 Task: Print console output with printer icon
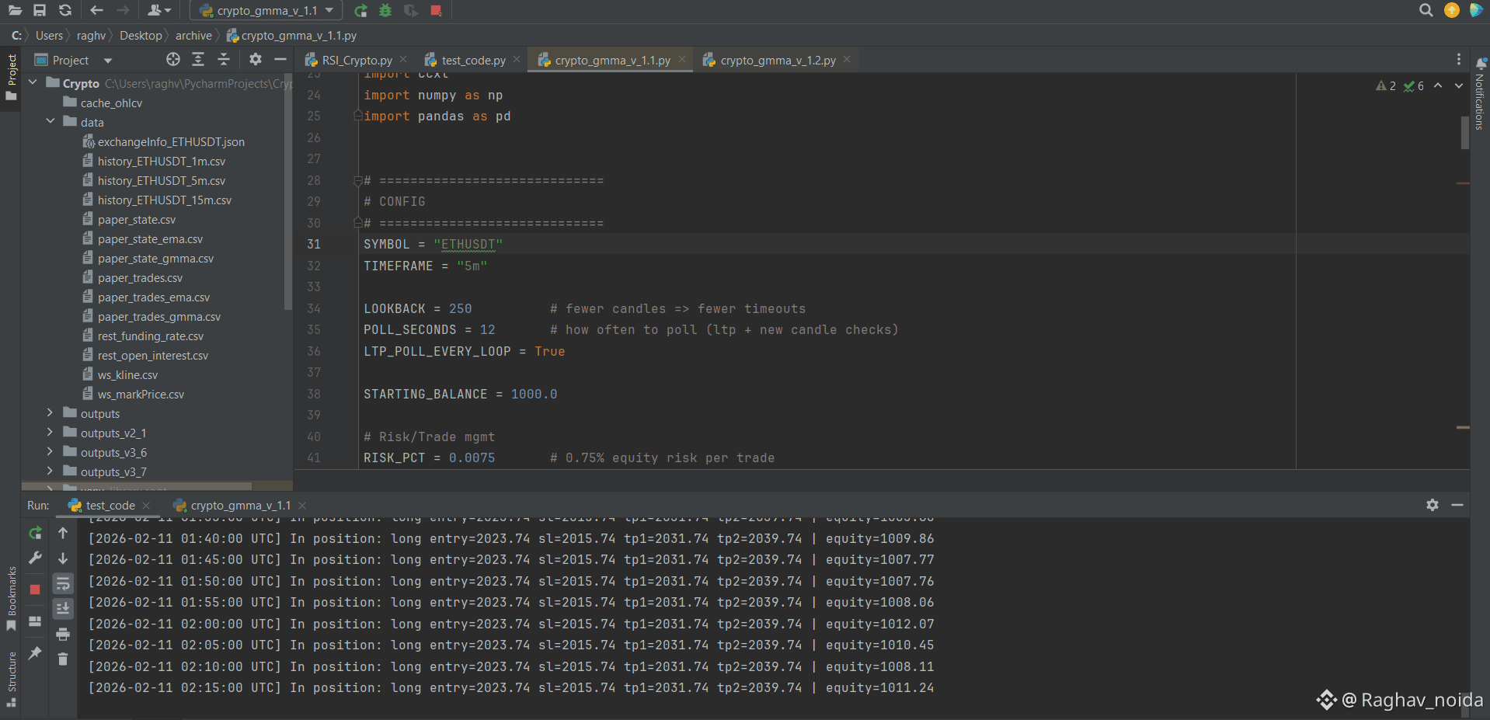pos(63,634)
